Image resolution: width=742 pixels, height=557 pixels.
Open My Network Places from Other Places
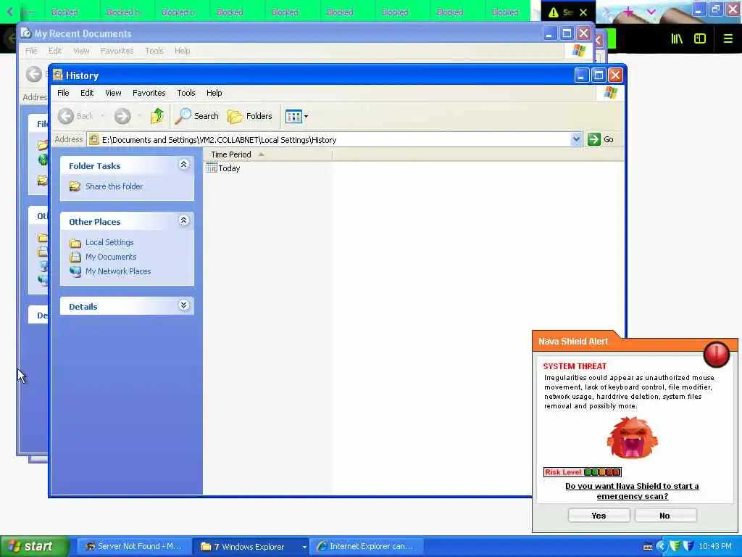point(118,271)
